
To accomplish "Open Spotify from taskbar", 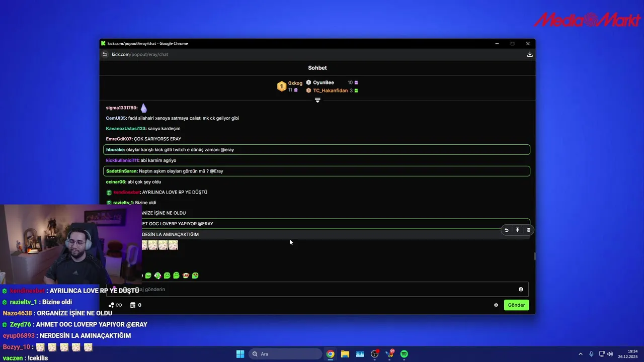I will pyautogui.click(x=404, y=354).
